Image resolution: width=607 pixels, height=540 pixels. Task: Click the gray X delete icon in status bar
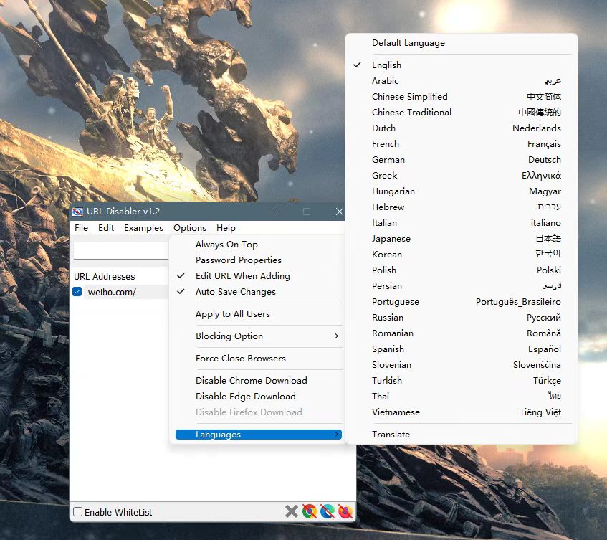pyautogui.click(x=292, y=511)
